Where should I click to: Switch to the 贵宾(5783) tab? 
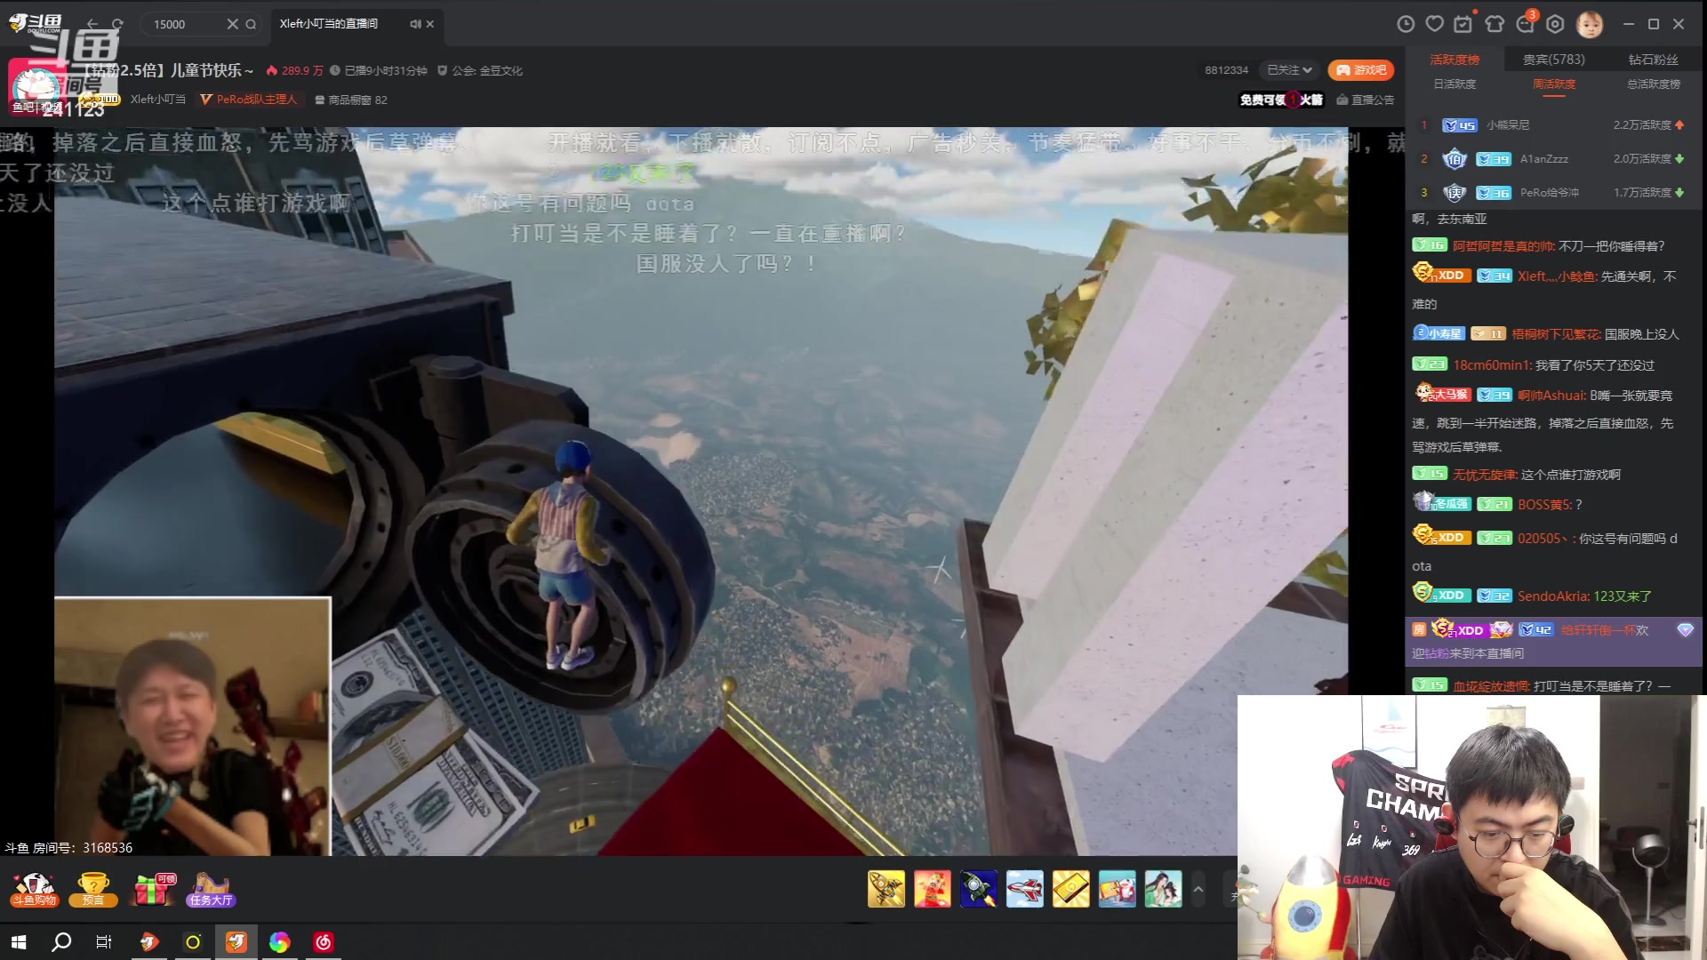pos(1553,60)
